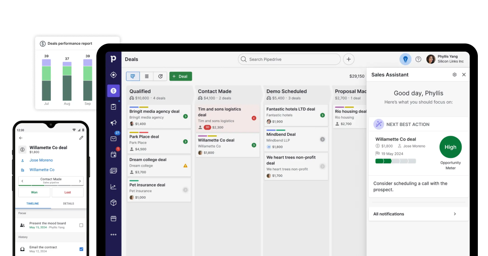488x256 pixels.
Task: Open Park Place deal card
Action: pyautogui.click(x=159, y=141)
